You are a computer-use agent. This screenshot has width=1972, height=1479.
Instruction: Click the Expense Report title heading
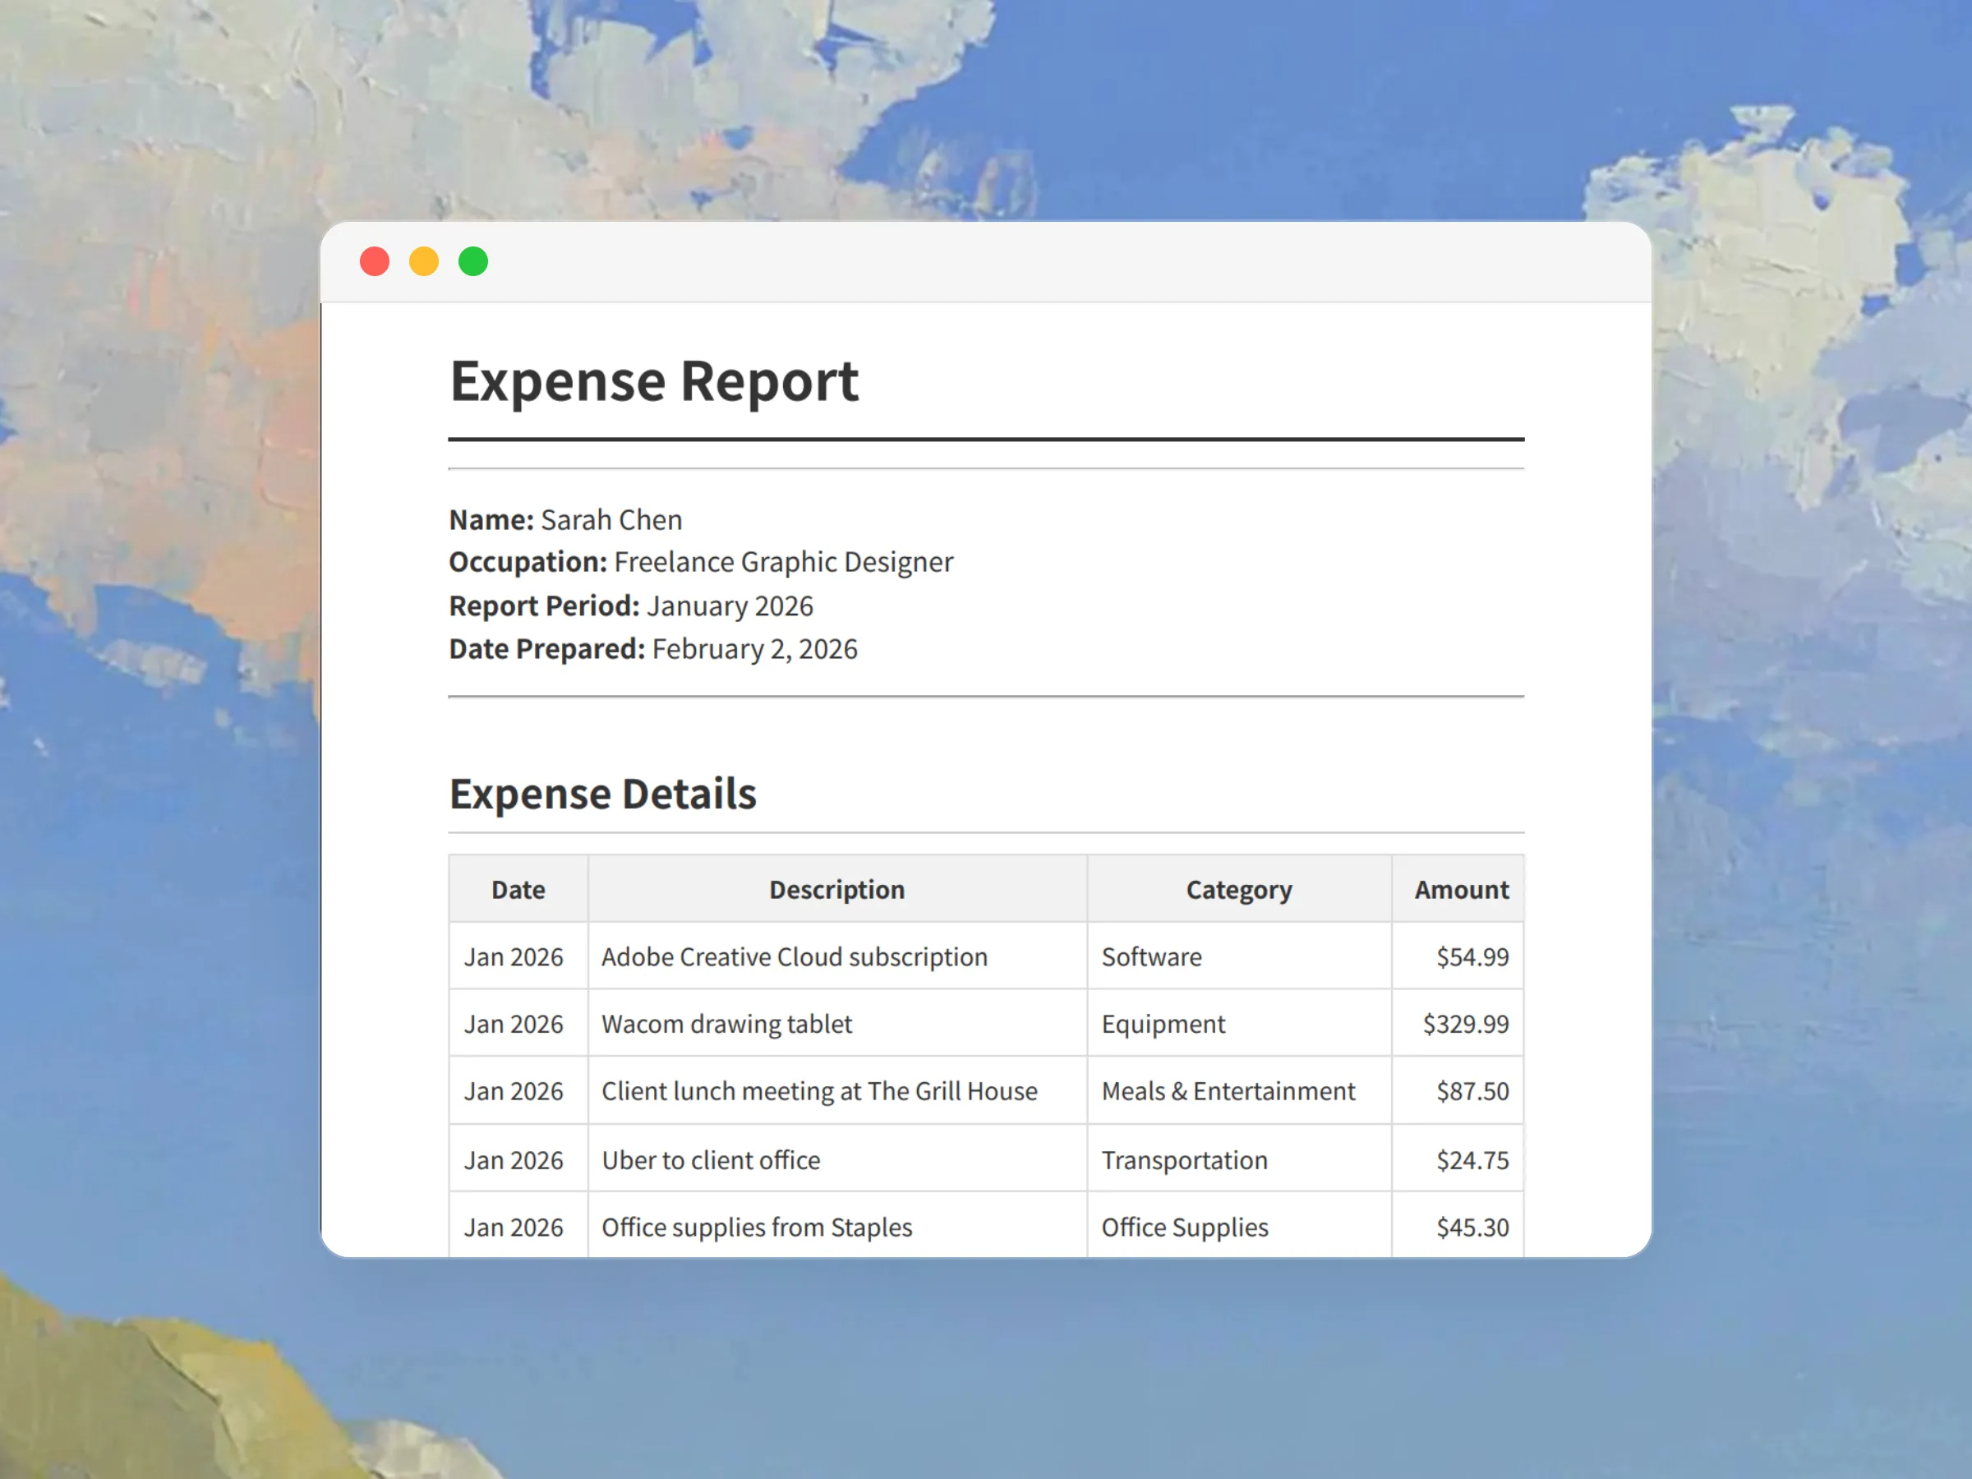tap(653, 381)
